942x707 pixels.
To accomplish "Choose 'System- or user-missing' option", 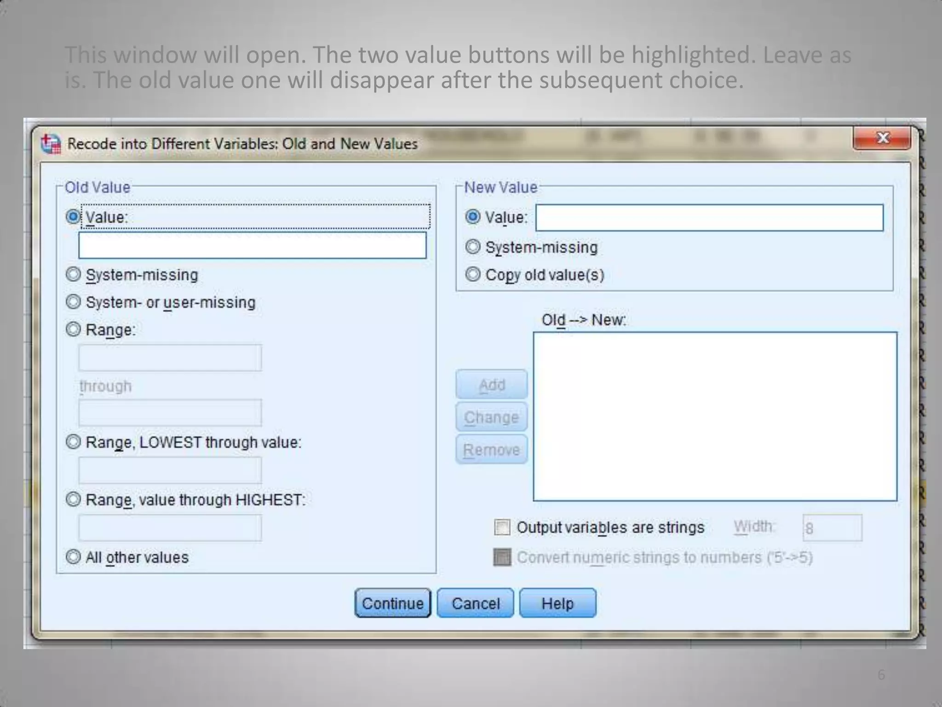I will tap(73, 302).
